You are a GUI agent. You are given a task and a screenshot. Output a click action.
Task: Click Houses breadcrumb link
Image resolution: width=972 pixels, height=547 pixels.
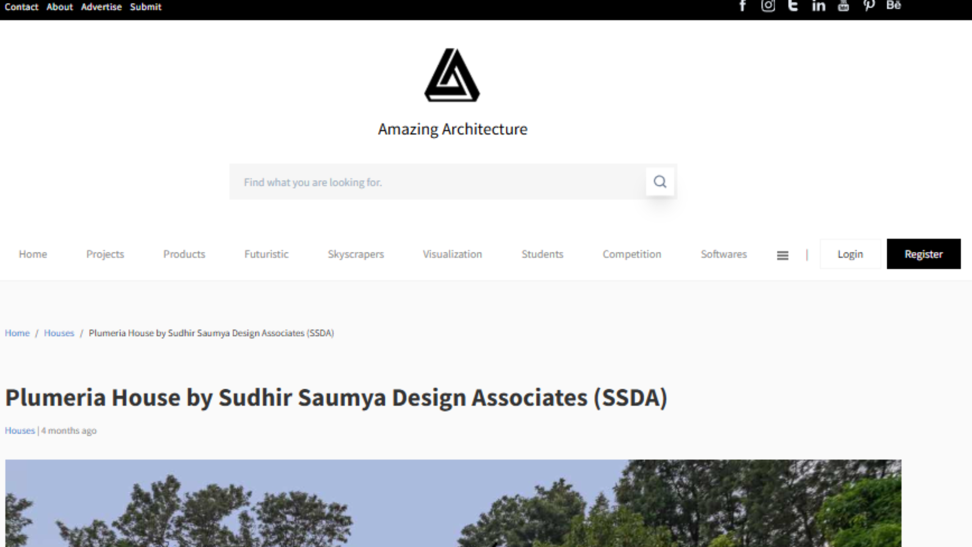point(59,333)
